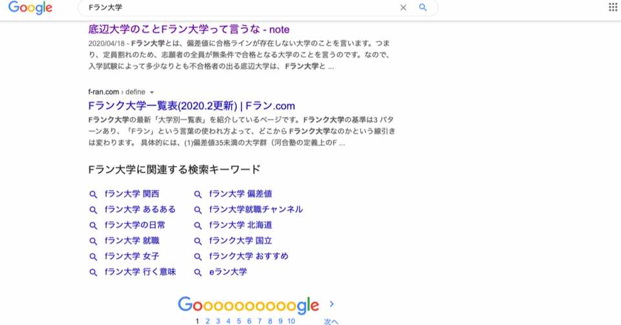Search related keyword fラン大学 行く意味
This screenshot has height=325, width=621.
pyautogui.click(x=140, y=271)
